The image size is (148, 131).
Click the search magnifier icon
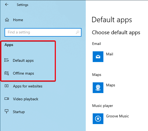(77, 32)
